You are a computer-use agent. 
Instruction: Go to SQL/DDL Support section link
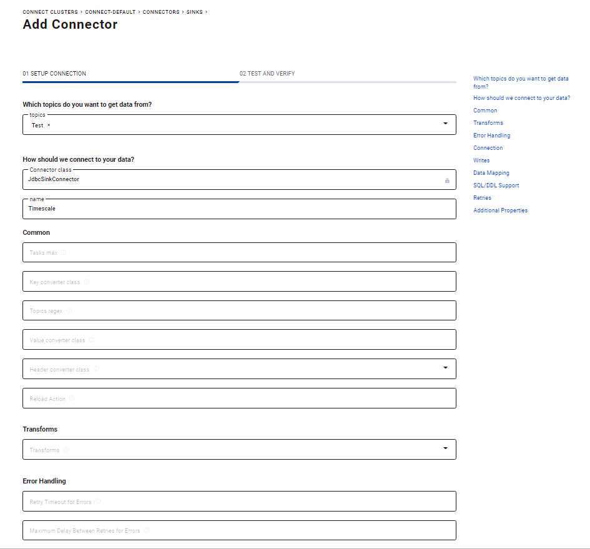point(496,185)
